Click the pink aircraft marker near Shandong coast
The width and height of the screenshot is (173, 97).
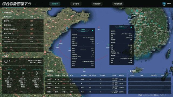61,41
